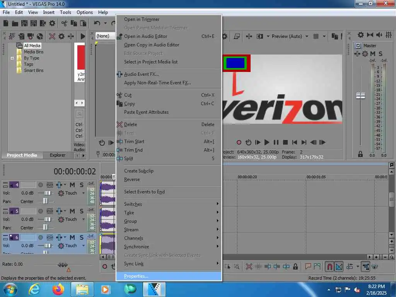Open Channels submenu in context menu
The width and height of the screenshot is (396, 297).
pos(169,238)
